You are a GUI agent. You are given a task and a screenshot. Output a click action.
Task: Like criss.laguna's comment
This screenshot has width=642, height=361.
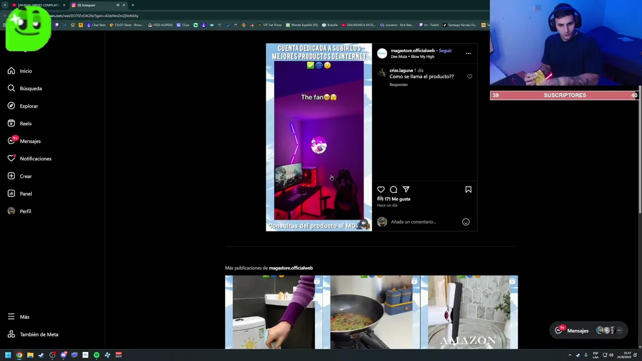pos(469,77)
